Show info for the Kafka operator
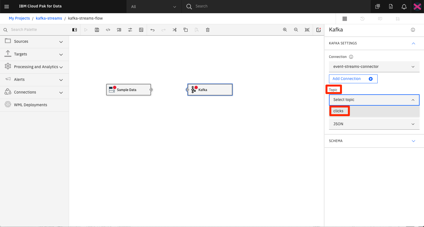The height and width of the screenshot is (227, 424). point(413,30)
